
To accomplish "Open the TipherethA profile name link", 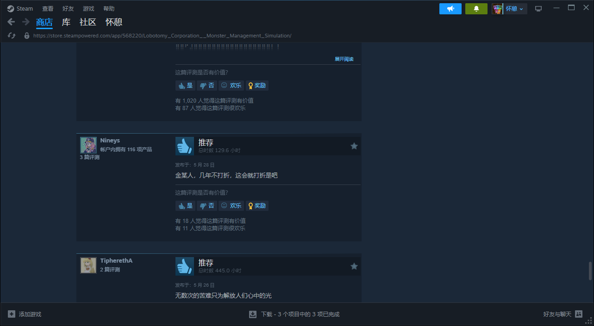I will click(x=116, y=261).
